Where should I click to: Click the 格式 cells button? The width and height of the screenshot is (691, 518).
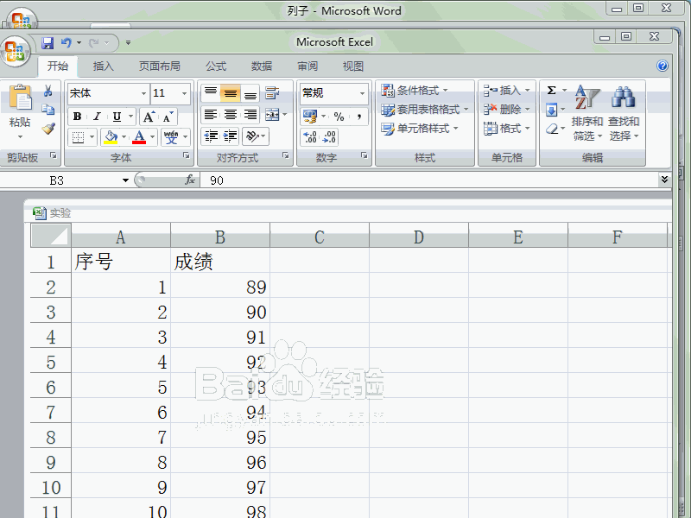(x=506, y=129)
